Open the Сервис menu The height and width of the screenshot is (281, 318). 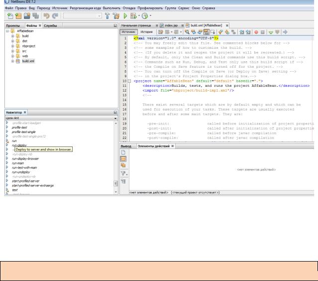(184, 8)
